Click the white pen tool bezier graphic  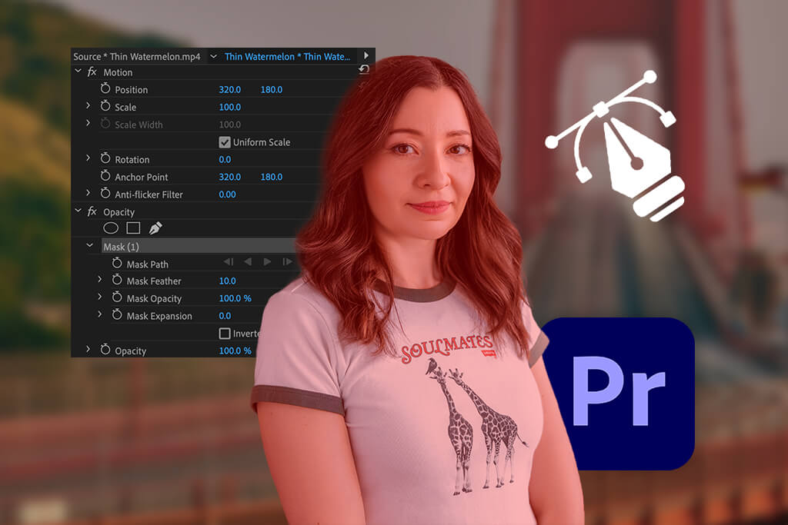(615, 145)
